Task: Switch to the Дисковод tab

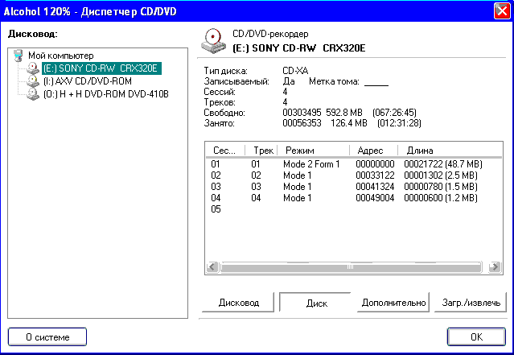Action: click(239, 303)
